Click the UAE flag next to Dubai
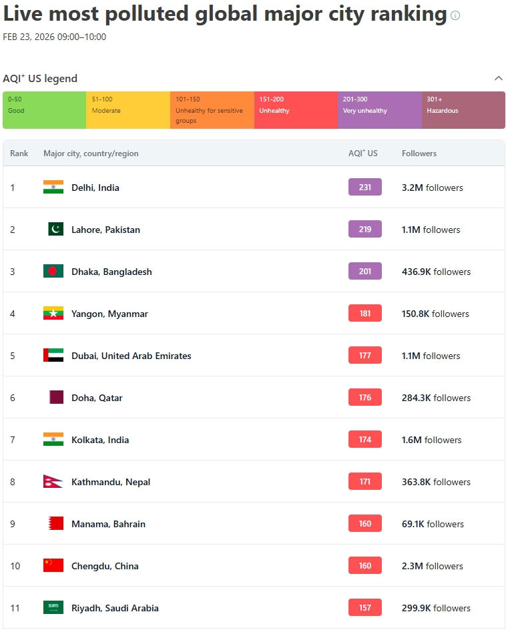508x630 pixels. coord(53,355)
